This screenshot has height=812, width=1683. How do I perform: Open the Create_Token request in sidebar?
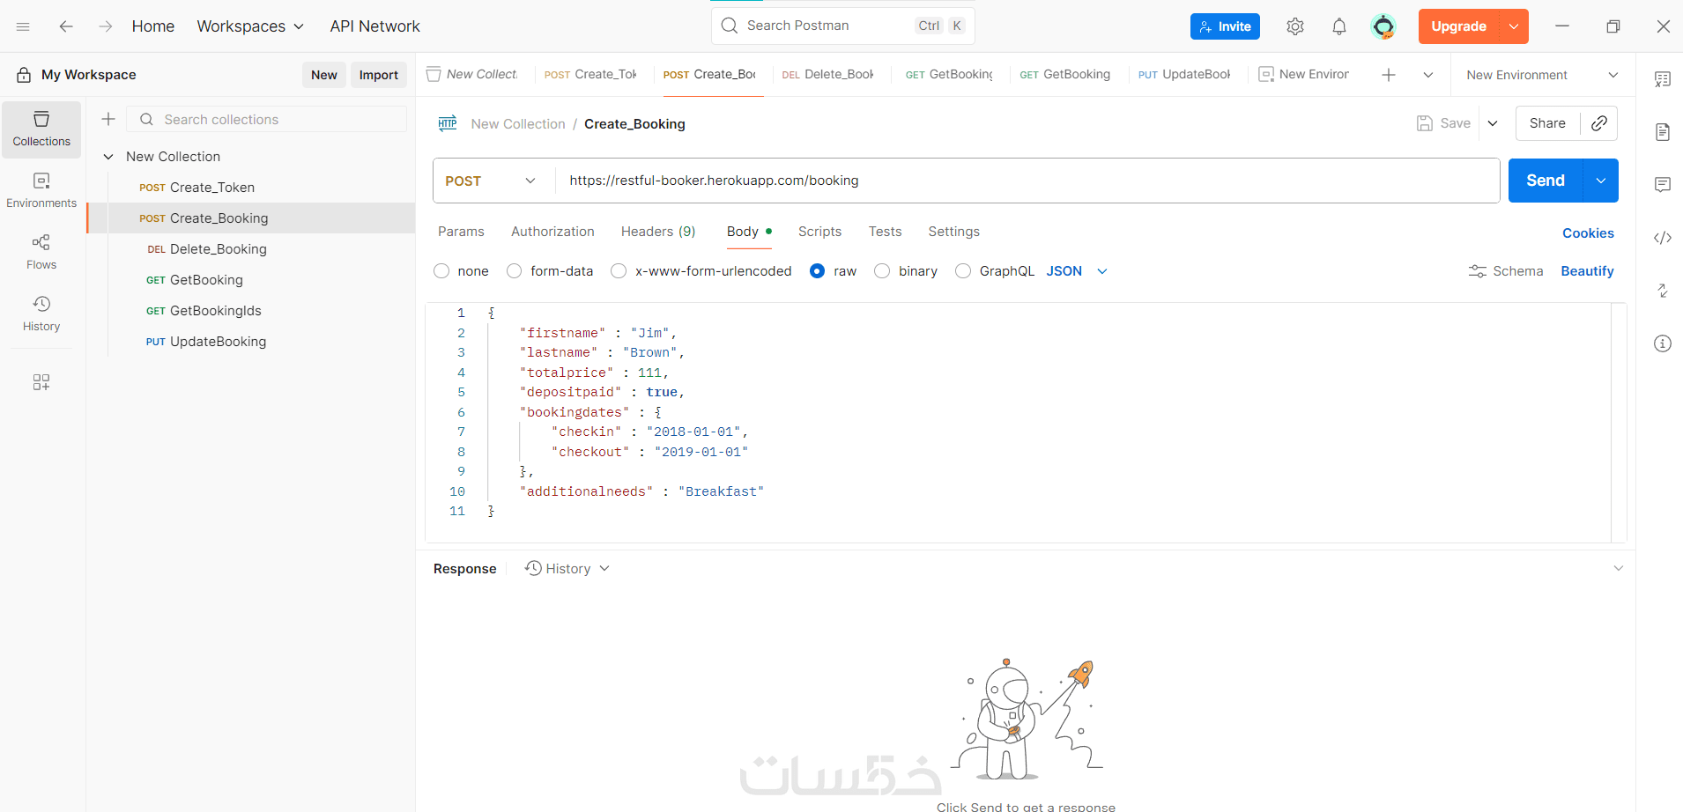251,188
